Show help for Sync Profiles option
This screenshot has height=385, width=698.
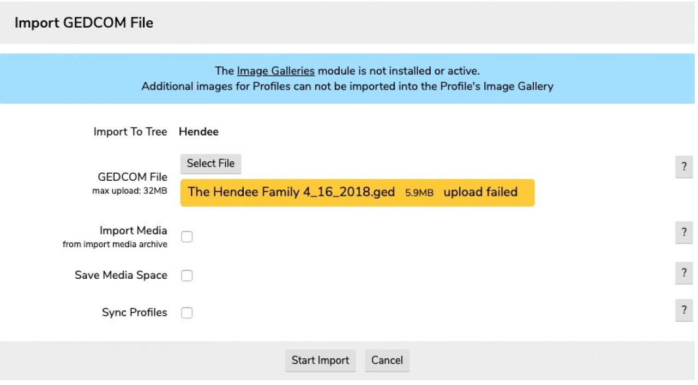pyautogui.click(x=684, y=310)
